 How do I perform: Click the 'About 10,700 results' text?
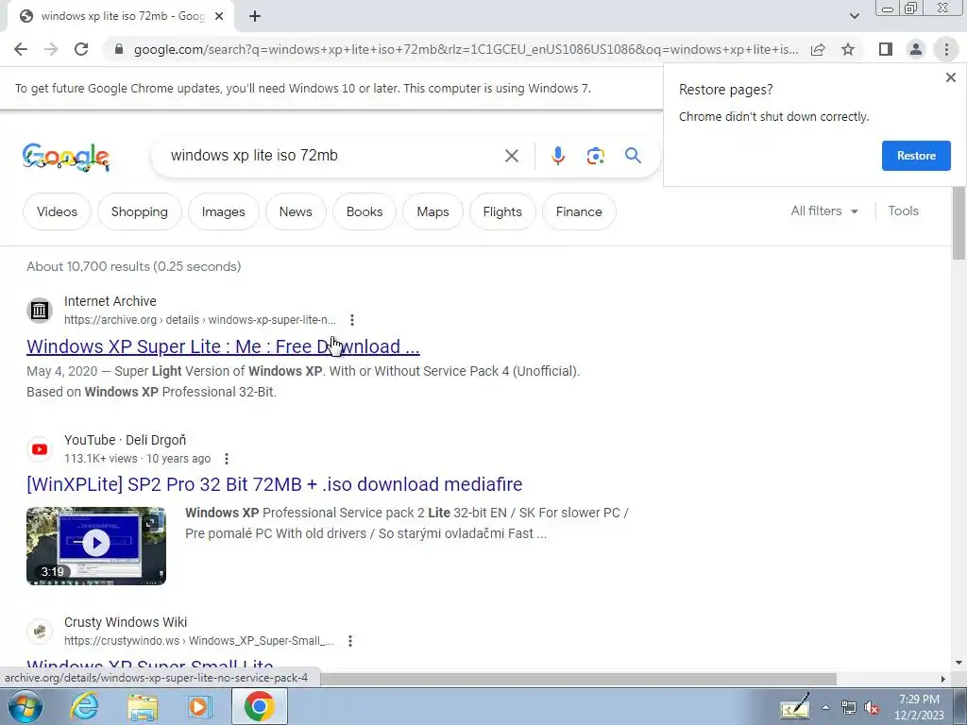[x=134, y=266]
